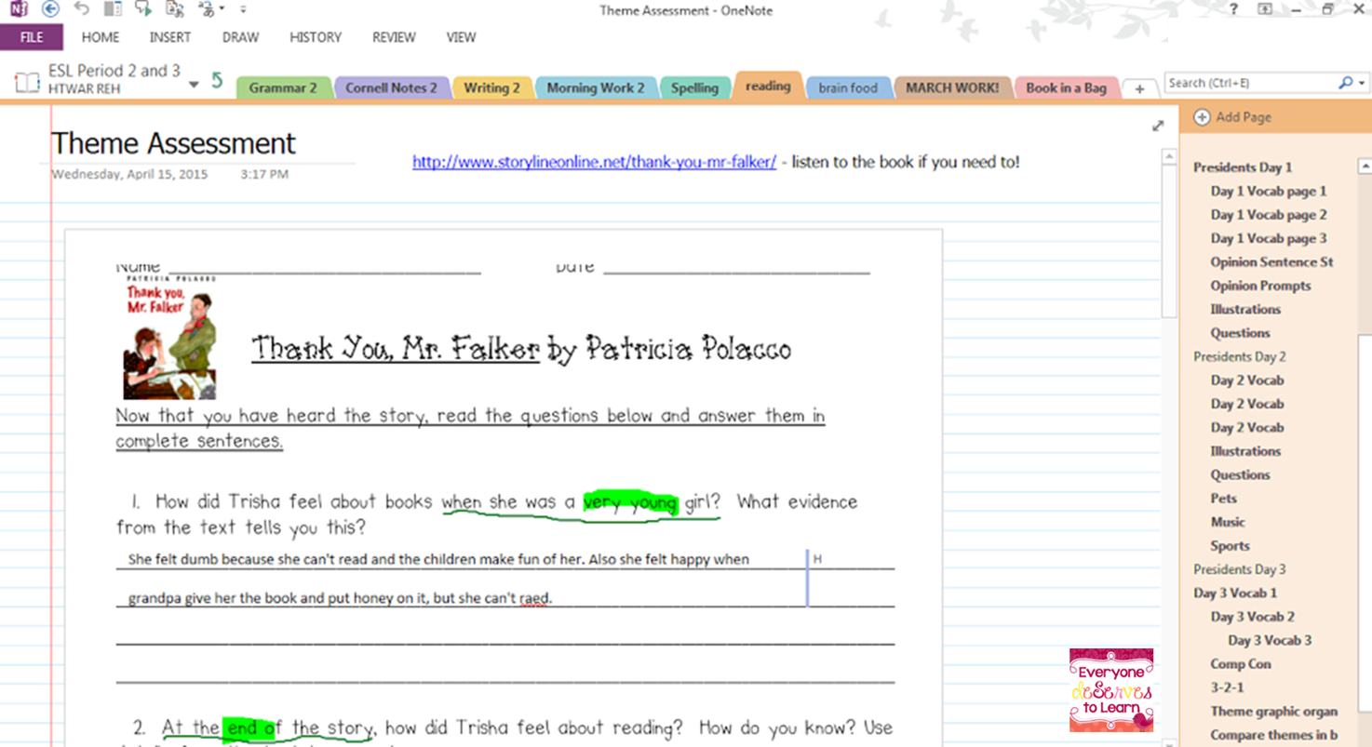Image resolution: width=1372 pixels, height=747 pixels.
Task: Open the Compare themes in b page
Action: pyautogui.click(x=1273, y=735)
